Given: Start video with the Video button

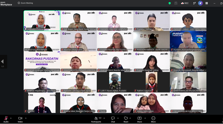Looking at the screenshot, I should coord(20,119).
